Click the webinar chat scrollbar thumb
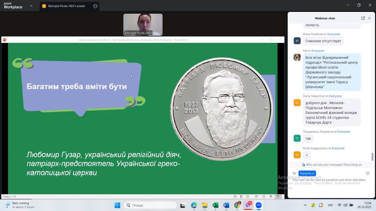The height and width of the screenshot is (211, 376). point(372,157)
